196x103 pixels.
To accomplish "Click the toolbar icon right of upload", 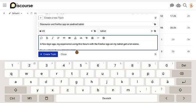I will coord(81,38).
